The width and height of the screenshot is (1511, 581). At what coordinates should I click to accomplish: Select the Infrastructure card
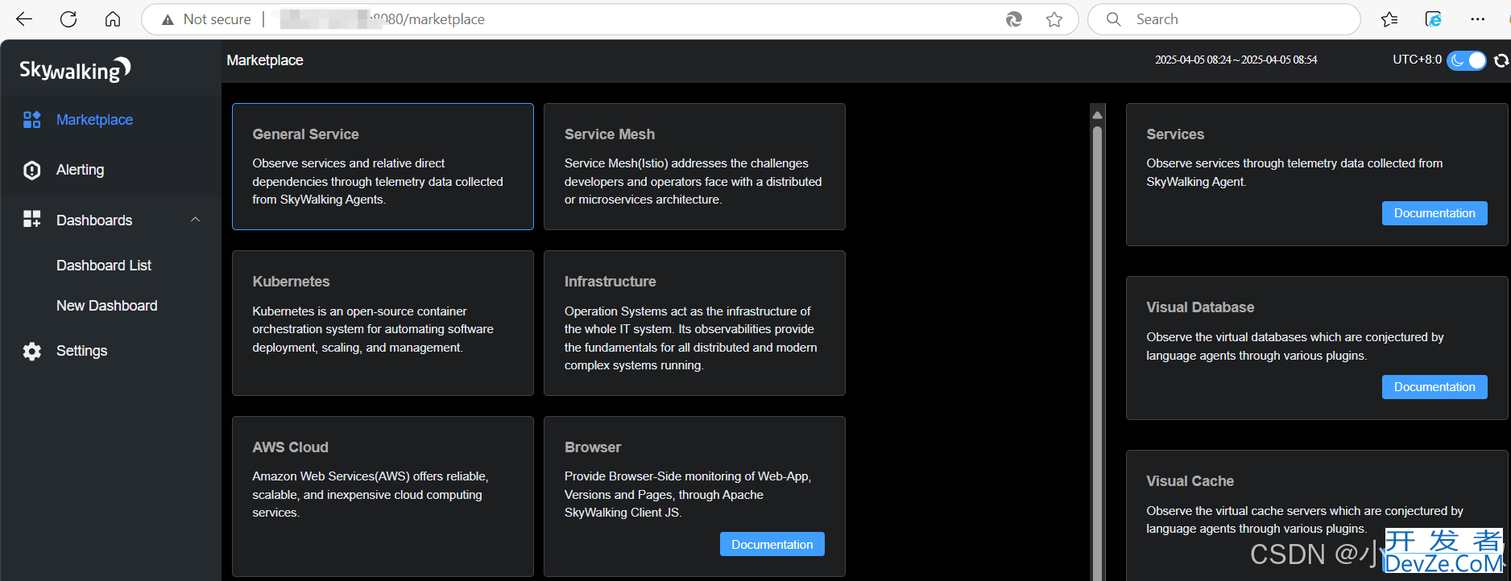(x=694, y=323)
